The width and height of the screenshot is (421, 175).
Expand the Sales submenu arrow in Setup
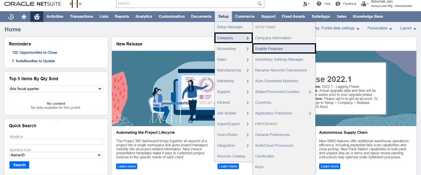[x=248, y=60]
